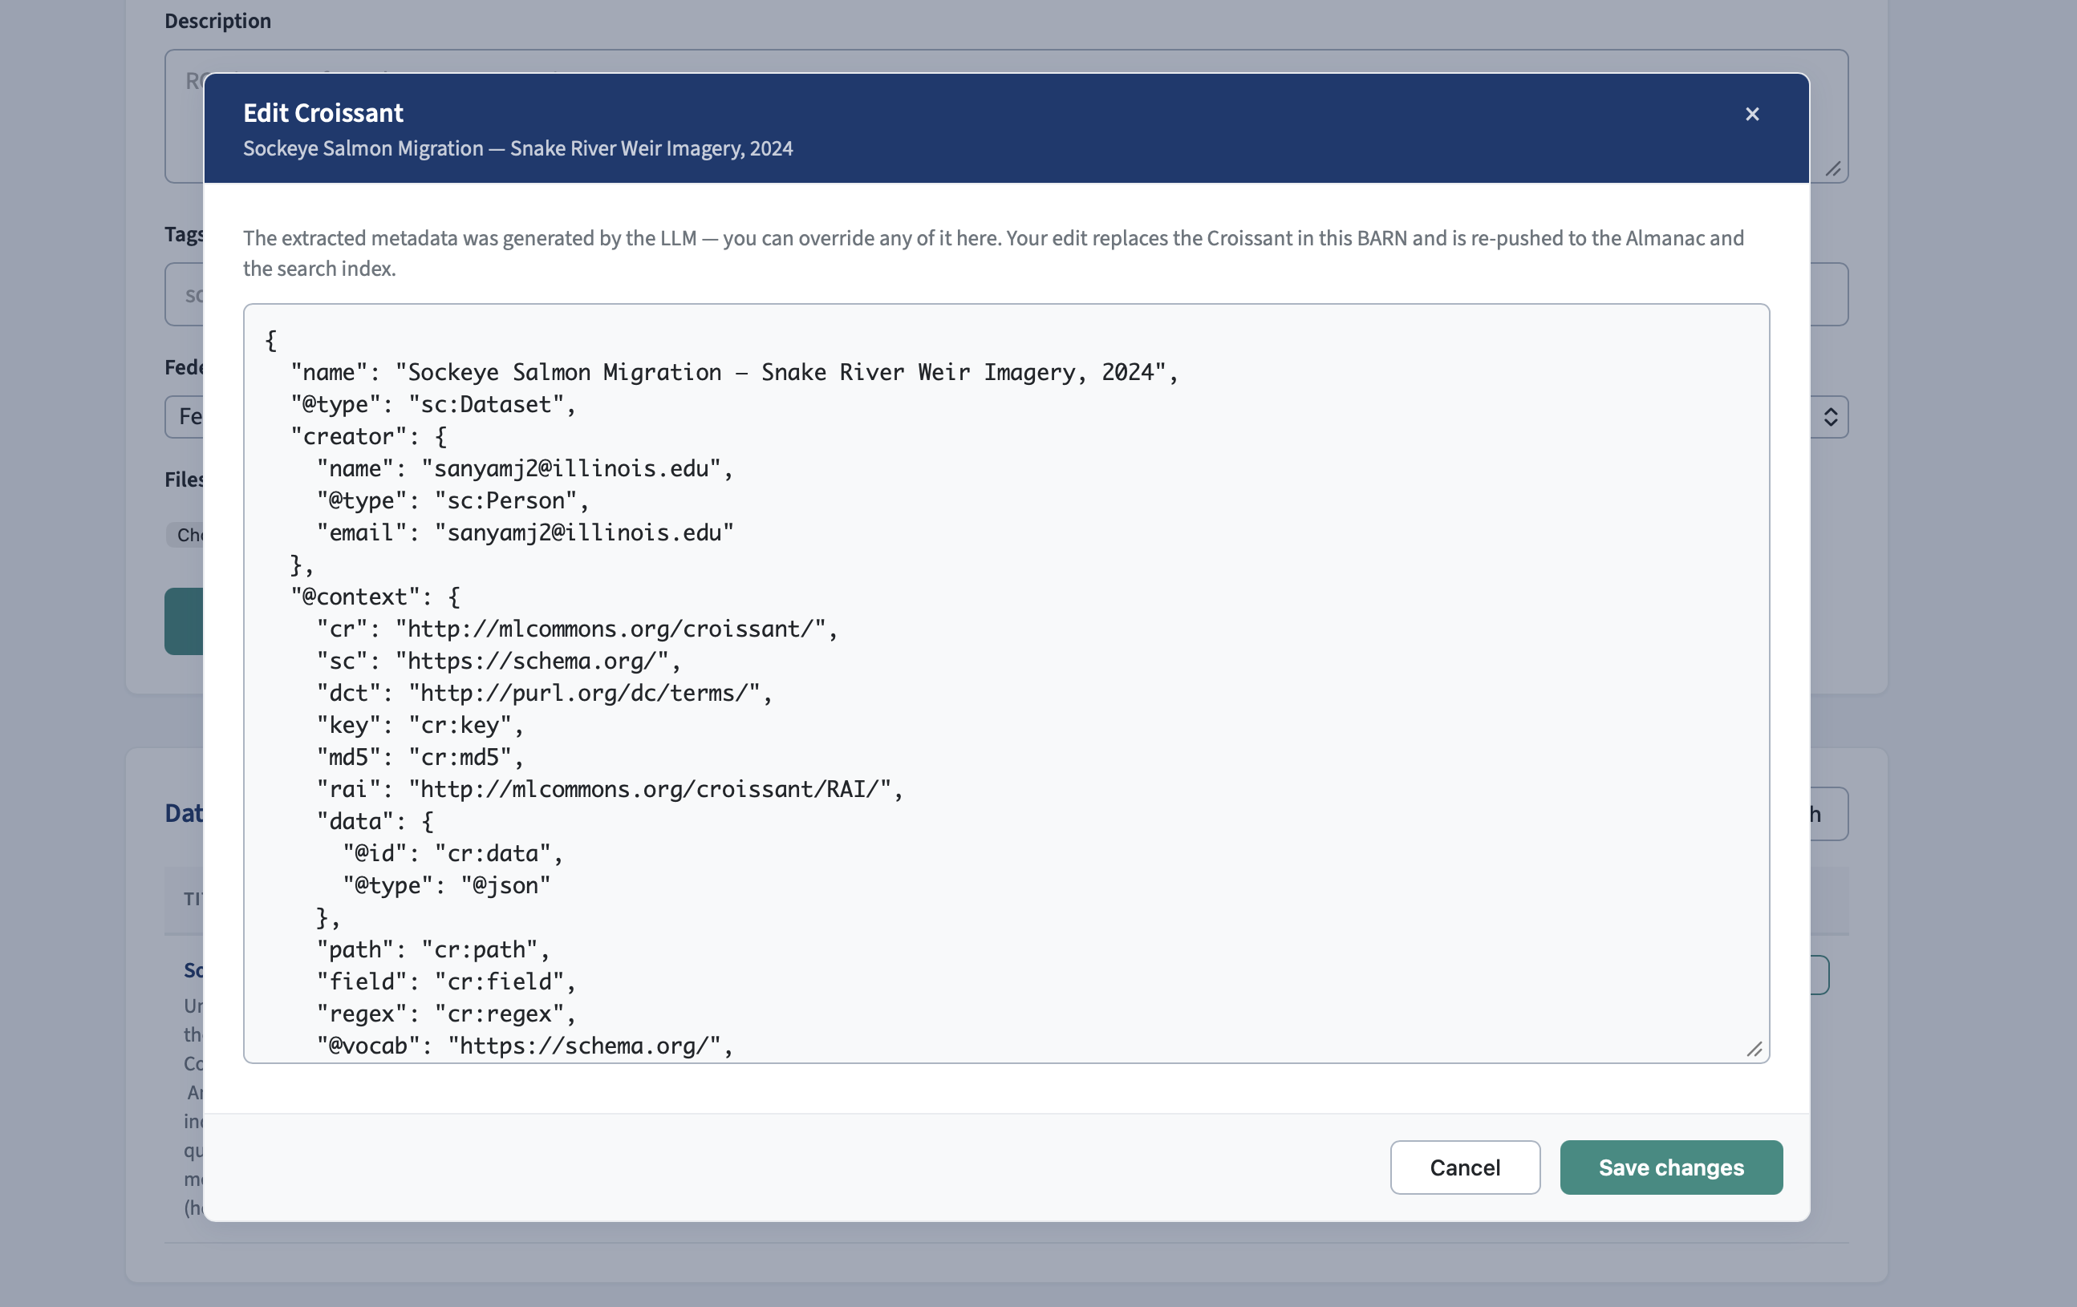This screenshot has height=1307, width=2077.
Task: Click the "path": "cr:path" line
Action: click(433, 950)
